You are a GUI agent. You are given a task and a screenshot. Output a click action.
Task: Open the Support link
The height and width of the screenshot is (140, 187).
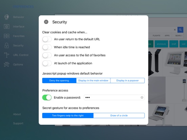18,123
